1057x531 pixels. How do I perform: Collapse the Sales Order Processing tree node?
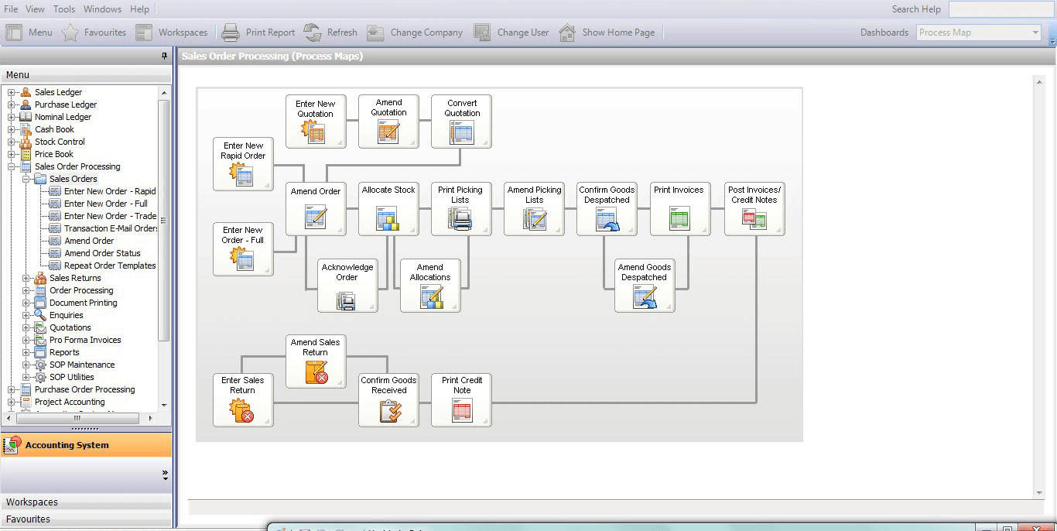(12, 166)
